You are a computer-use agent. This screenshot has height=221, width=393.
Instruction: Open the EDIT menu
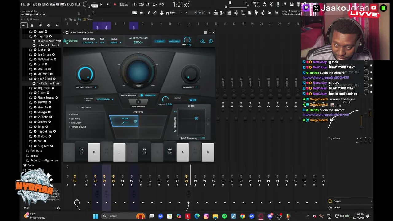(x=29, y=4)
